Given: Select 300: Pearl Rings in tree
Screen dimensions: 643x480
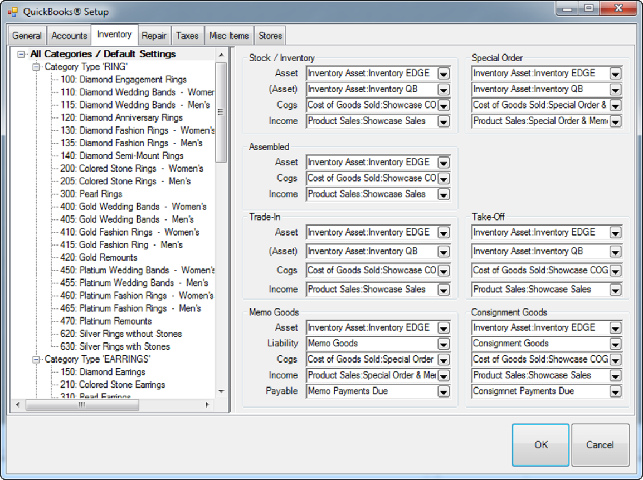Looking at the screenshot, I should [x=91, y=194].
